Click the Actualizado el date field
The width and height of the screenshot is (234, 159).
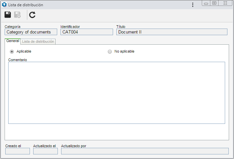45,151
